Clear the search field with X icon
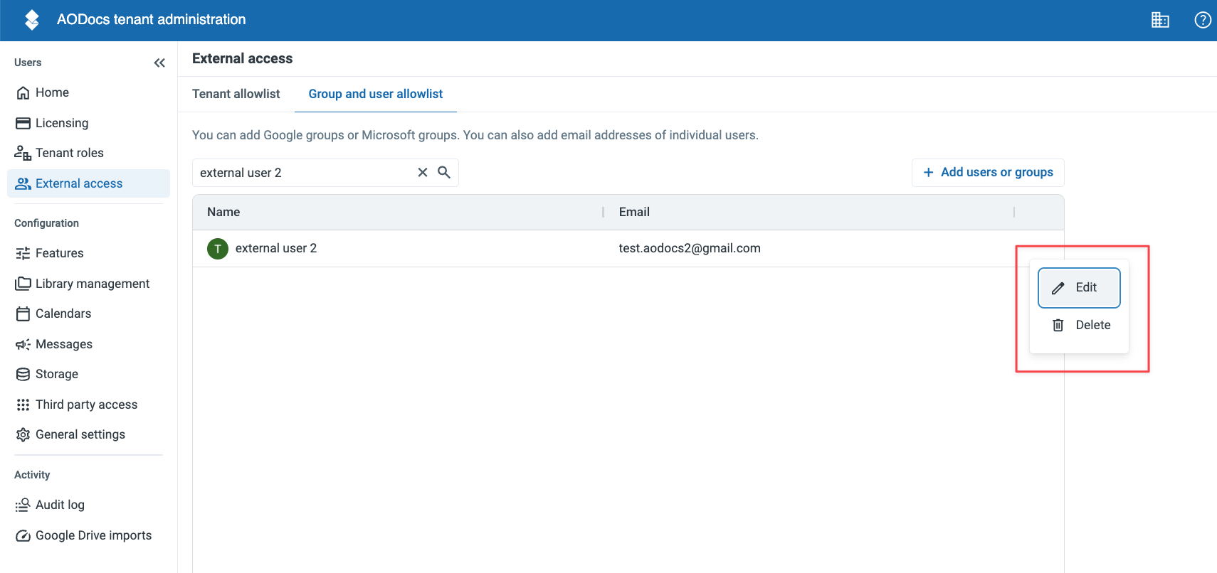Viewport: 1217px width, 573px height. coord(423,172)
